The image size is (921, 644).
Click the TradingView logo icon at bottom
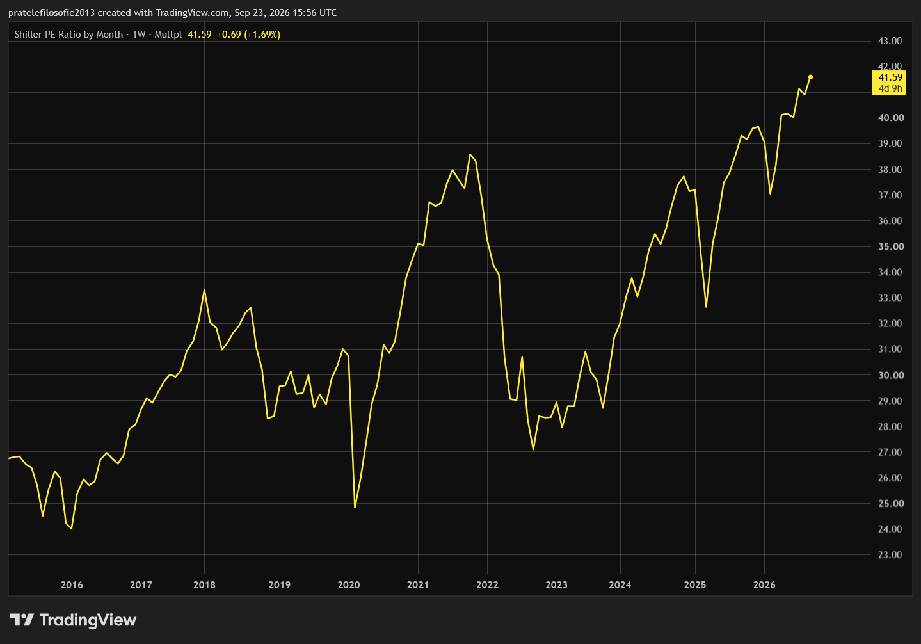tap(22, 620)
